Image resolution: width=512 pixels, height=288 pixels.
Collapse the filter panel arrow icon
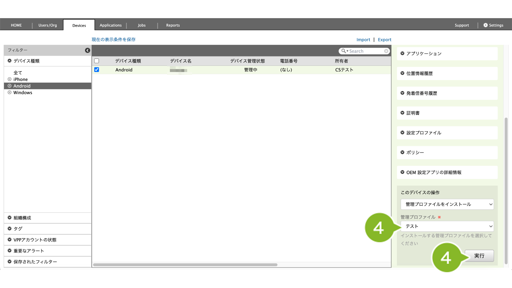87,50
